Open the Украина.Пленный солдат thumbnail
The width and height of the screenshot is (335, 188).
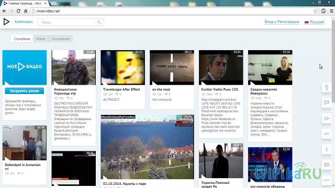[x=221, y=160]
